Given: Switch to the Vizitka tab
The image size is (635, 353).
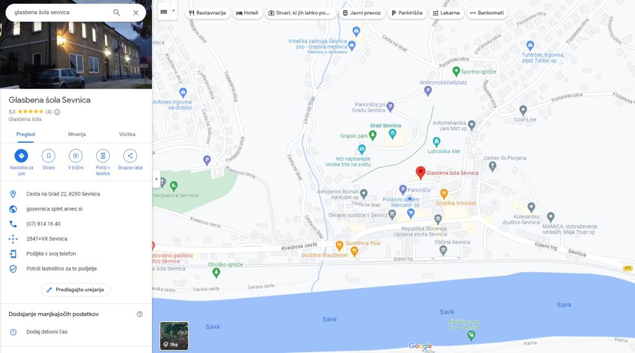Looking at the screenshot, I should tap(127, 134).
